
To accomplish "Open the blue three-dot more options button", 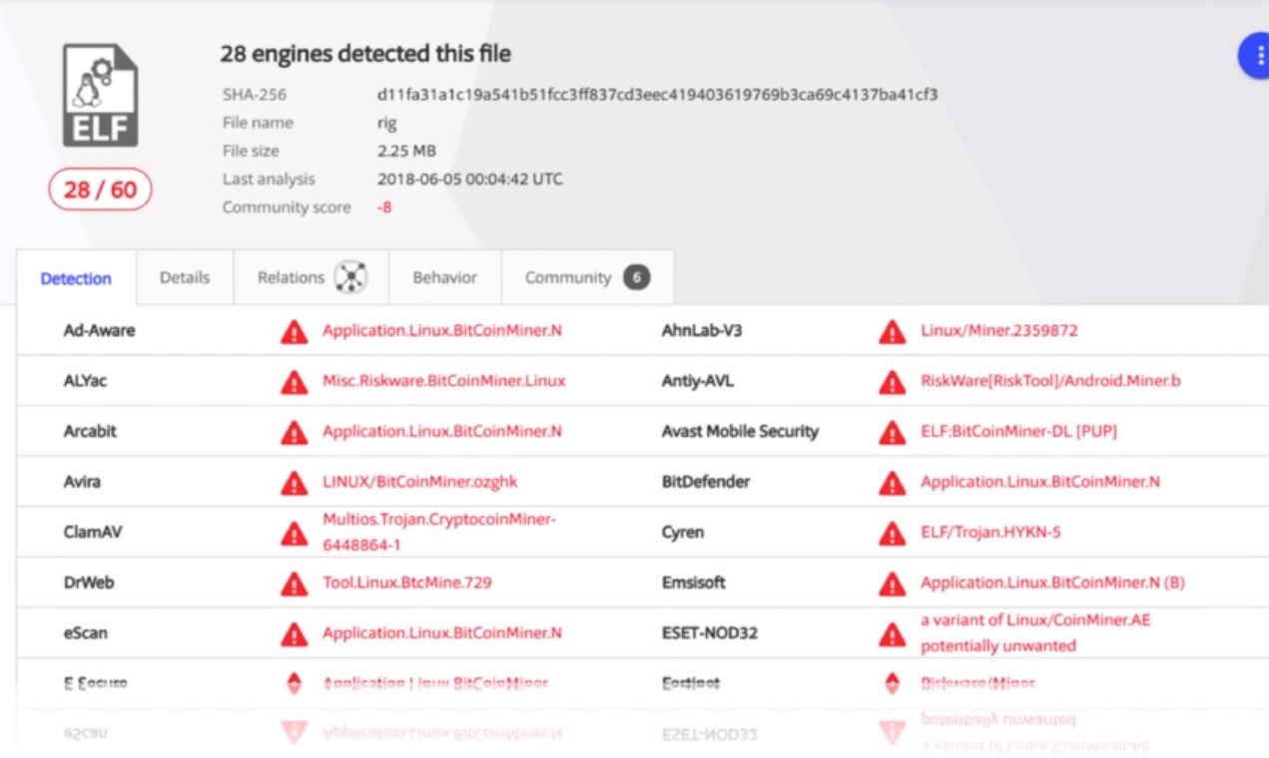I will [1256, 56].
